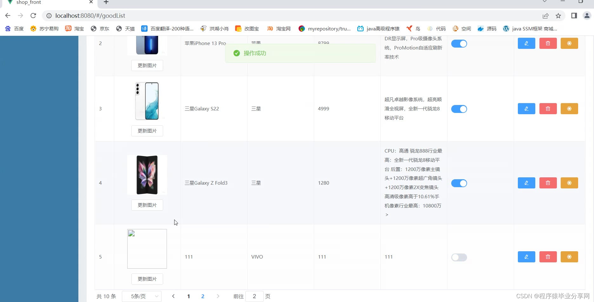The width and height of the screenshot is (594, 302).
Task: Delete the Galaxy Z Fold3 product
Action: point(548,183)
